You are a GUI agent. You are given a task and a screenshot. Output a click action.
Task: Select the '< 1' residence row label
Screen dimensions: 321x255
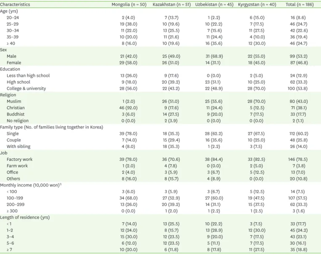pyautogui.click(x=9, y=224)
